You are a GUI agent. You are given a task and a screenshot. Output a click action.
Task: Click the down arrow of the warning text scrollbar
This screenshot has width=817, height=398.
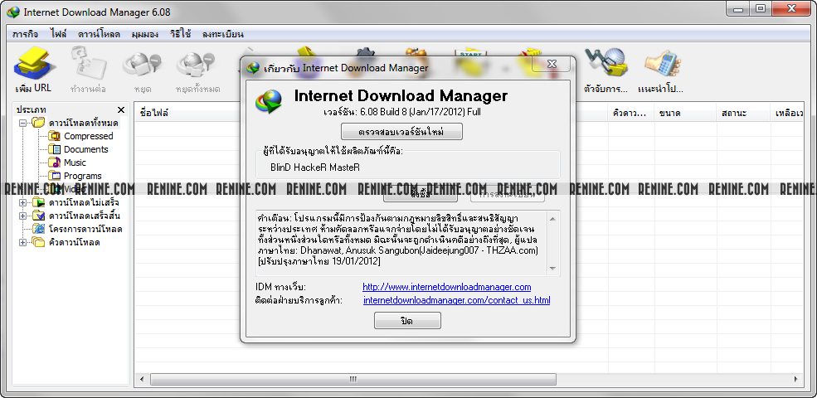(x=552, y=269)
